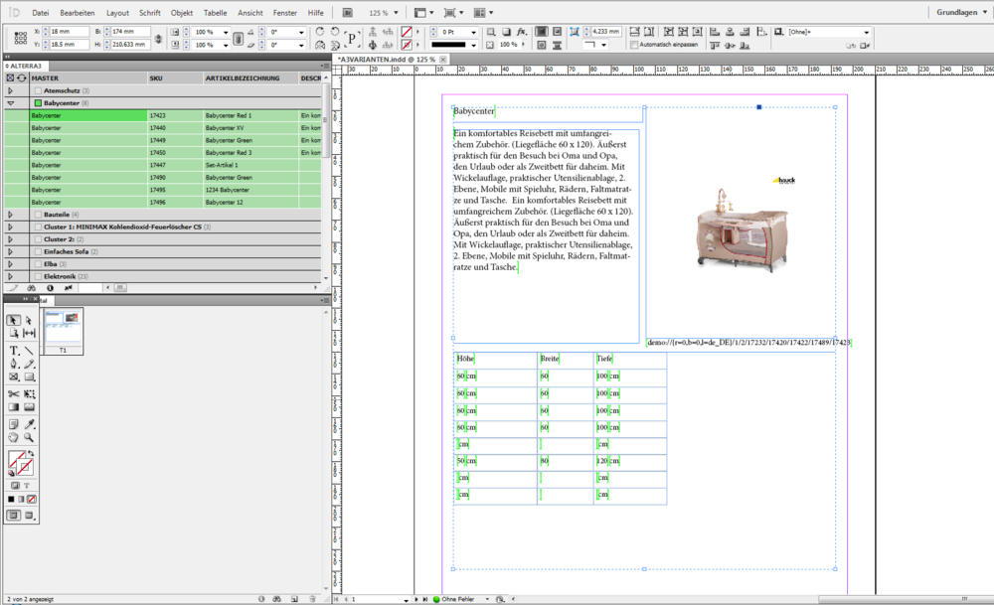Expand the Elektronik group
This screenshot has height=605, width=994.
pyautogui.click(x=10, y=276)
